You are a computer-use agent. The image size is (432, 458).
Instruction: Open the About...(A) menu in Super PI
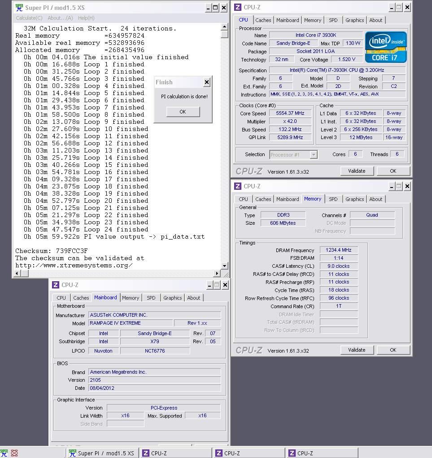[x=60, y=18]
